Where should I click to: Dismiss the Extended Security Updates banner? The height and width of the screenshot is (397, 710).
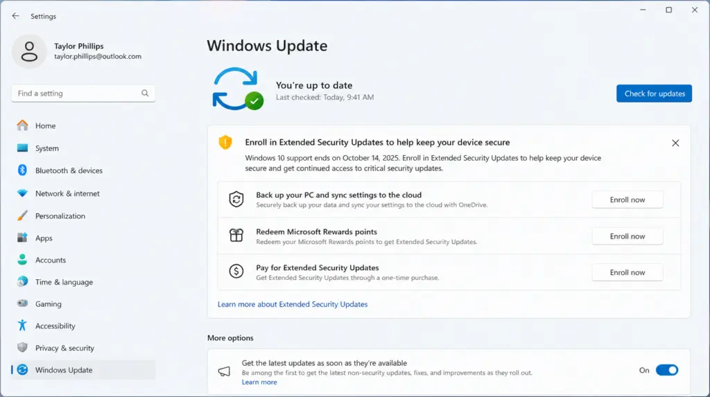click(x=675, y=143)
